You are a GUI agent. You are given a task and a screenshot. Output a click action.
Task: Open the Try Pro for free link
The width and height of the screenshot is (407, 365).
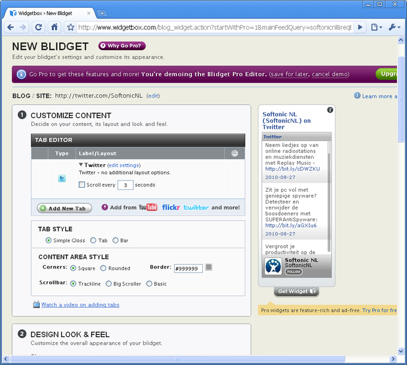[x=379, y=310]
